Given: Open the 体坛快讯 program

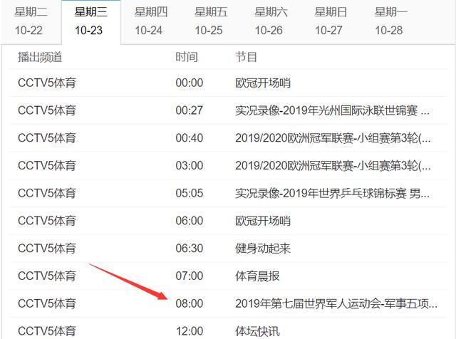Looking at the screenshot, I should click(257, 331).
